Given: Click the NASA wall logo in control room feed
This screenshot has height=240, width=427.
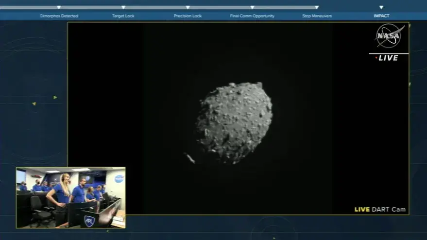Looking at the screenshot, I should [x=119, y=179].
